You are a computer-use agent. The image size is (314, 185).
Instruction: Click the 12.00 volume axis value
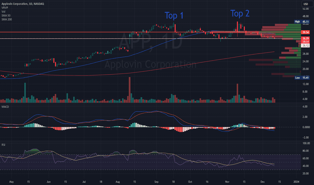(x=306, y=84)
